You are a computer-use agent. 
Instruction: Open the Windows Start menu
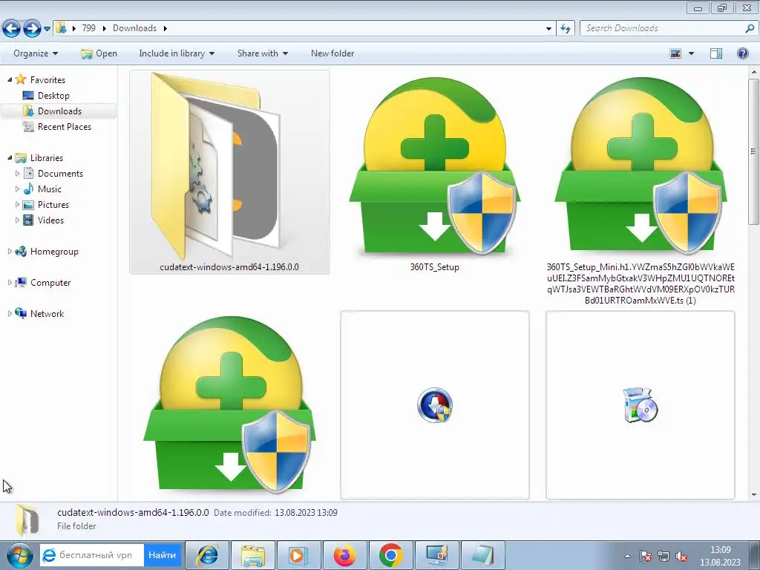[19, 555]
